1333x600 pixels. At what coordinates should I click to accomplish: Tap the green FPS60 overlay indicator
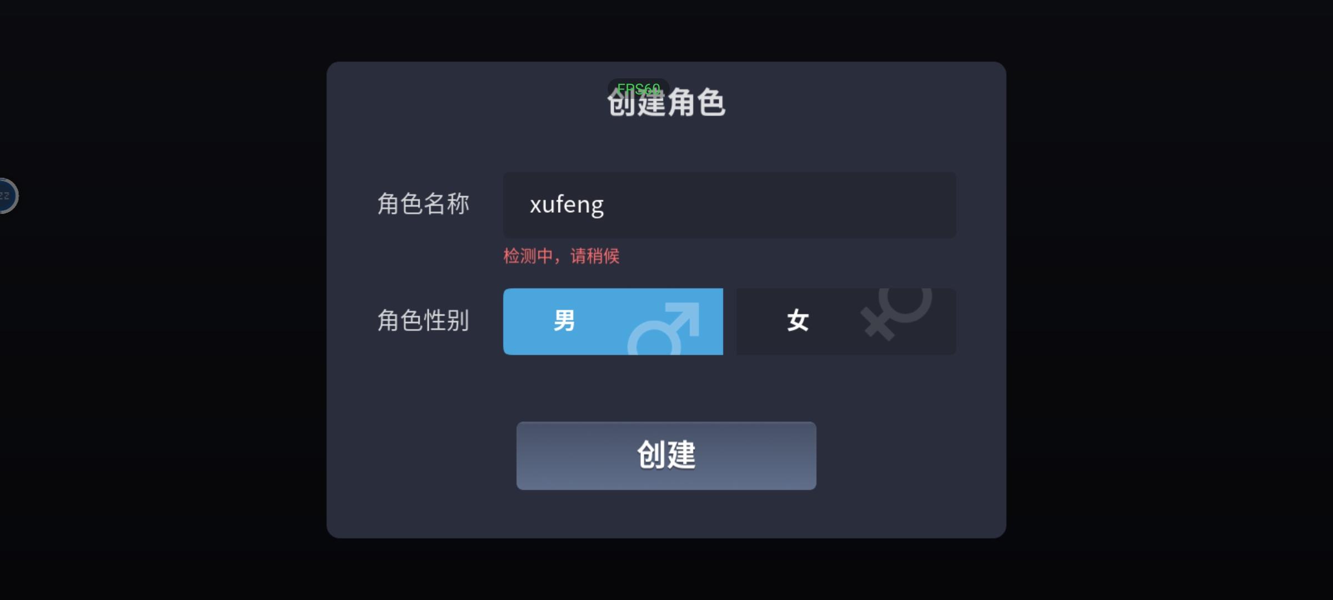point(638,88)
